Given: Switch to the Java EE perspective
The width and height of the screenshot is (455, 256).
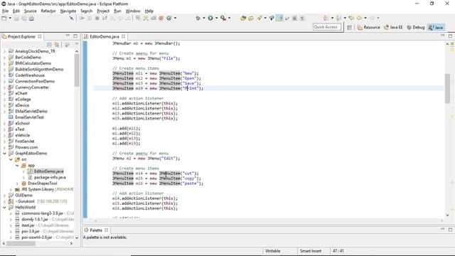Looking at the screenshot, I should coord(393,27).
